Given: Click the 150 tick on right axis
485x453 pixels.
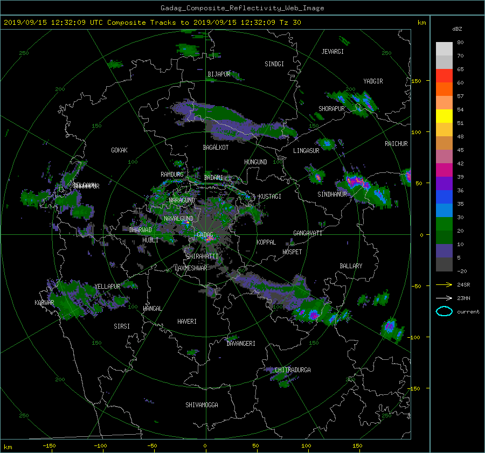Looking at the screenshot, I should [x=416, y=81].
